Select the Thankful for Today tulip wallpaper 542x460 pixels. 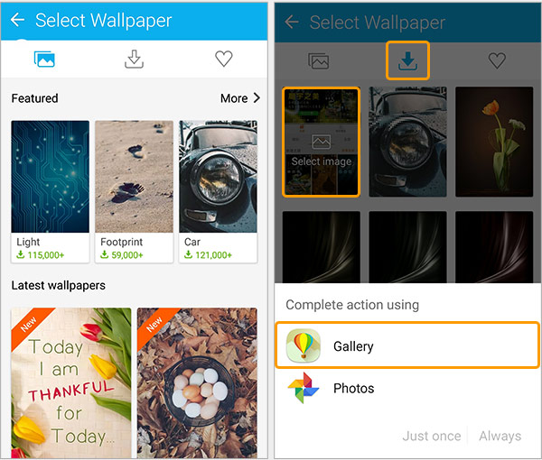[70, 382]
